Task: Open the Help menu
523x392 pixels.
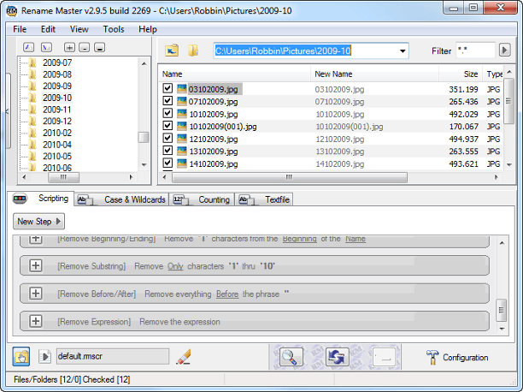Action: point(148,29)
